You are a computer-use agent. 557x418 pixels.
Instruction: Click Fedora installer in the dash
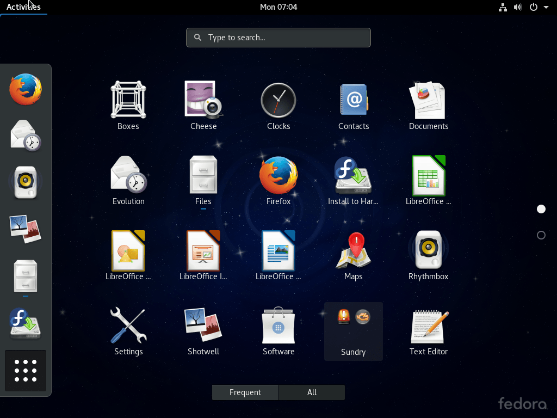tap(26, 323)
